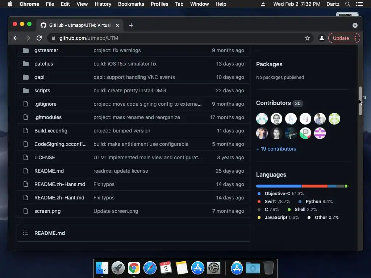Open the Packages heading link
This screenshot has height=278, width=371.
(x=269, y=64)
